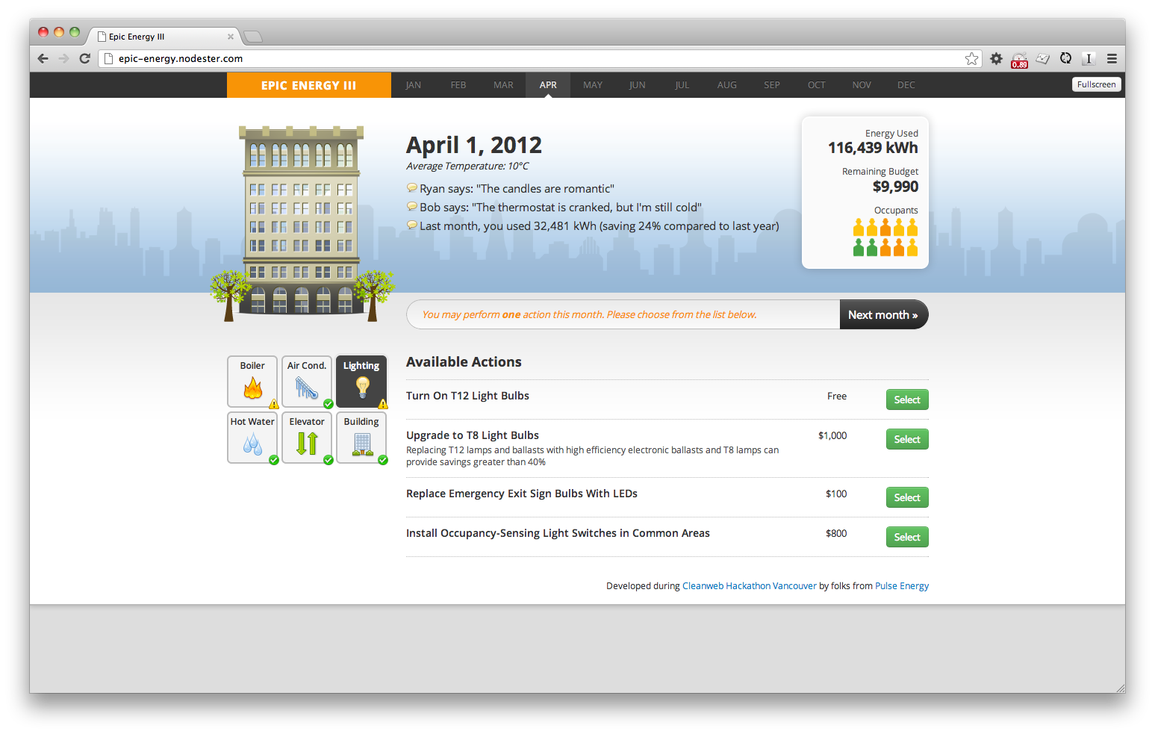Go to the DEC month tab
Viewport: 1155px width, 734px height.
[906, 85]
